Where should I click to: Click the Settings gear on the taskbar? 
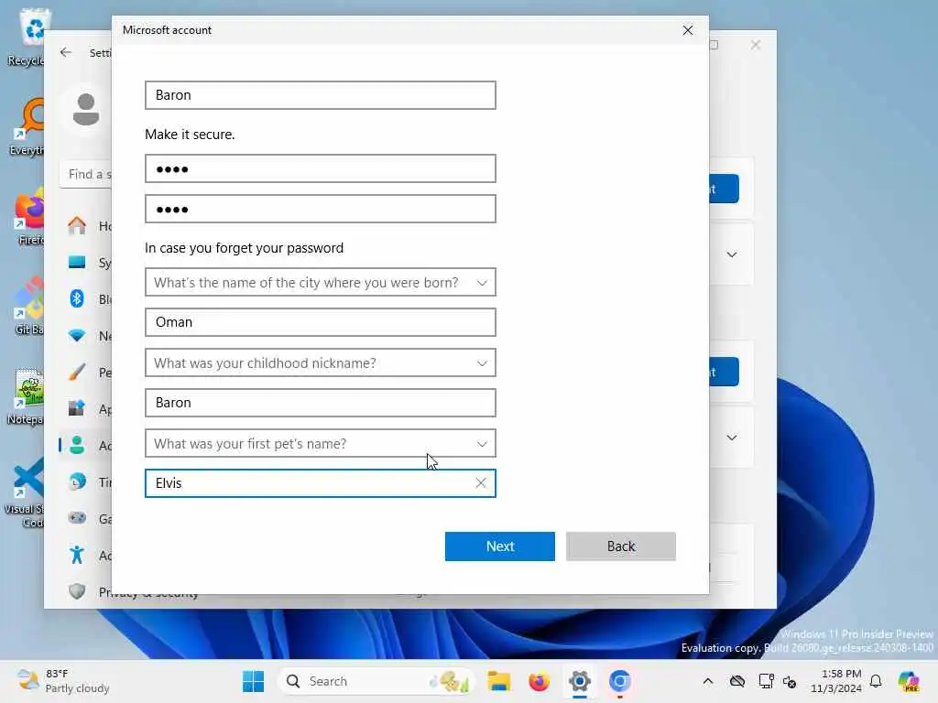[x=580, y=681]
